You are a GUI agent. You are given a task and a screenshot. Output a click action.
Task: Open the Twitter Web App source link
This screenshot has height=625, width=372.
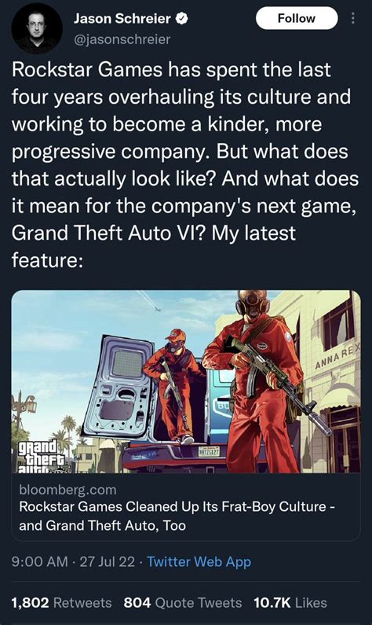199,561
